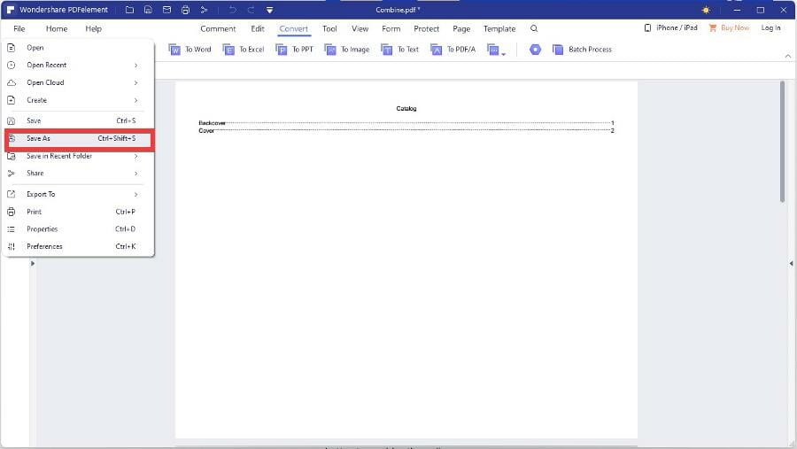Toggle the light theme sun icon
797x449 pixels.
(706, 10)
